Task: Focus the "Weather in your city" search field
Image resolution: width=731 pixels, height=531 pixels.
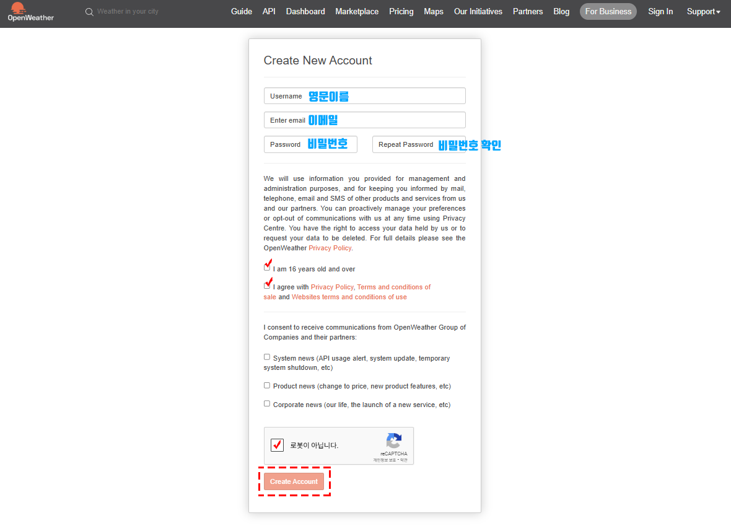Action: click(128, 12)
